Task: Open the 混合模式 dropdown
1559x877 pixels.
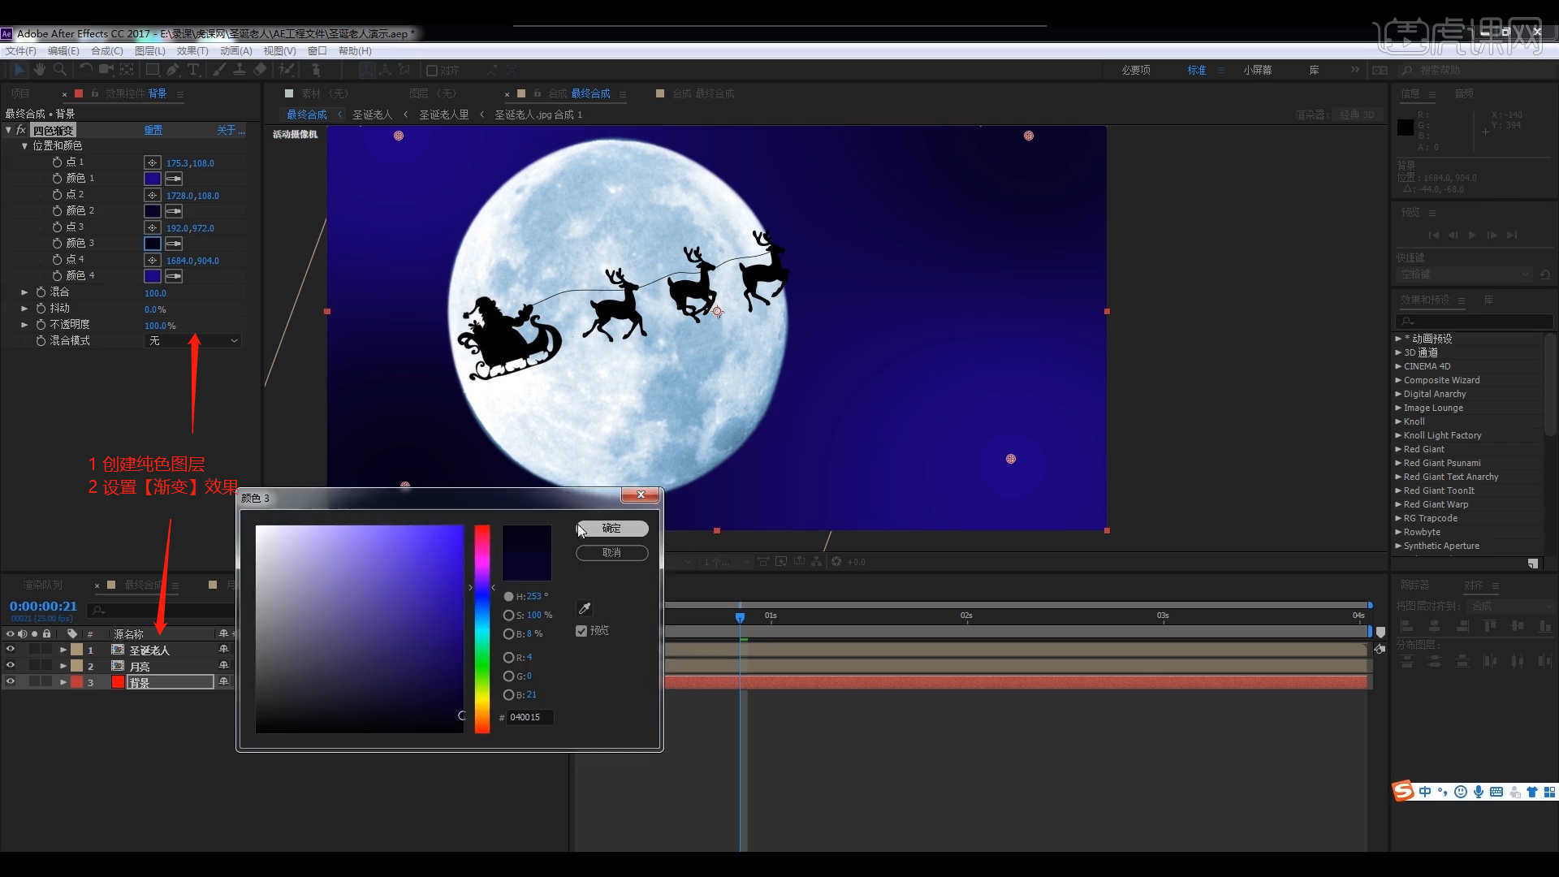Action: coord(193,341)
